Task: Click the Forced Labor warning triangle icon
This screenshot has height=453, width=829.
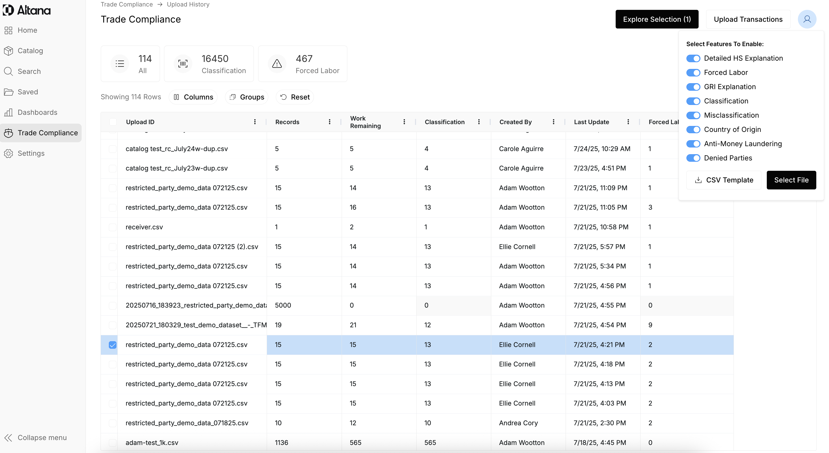Action: 277,64
